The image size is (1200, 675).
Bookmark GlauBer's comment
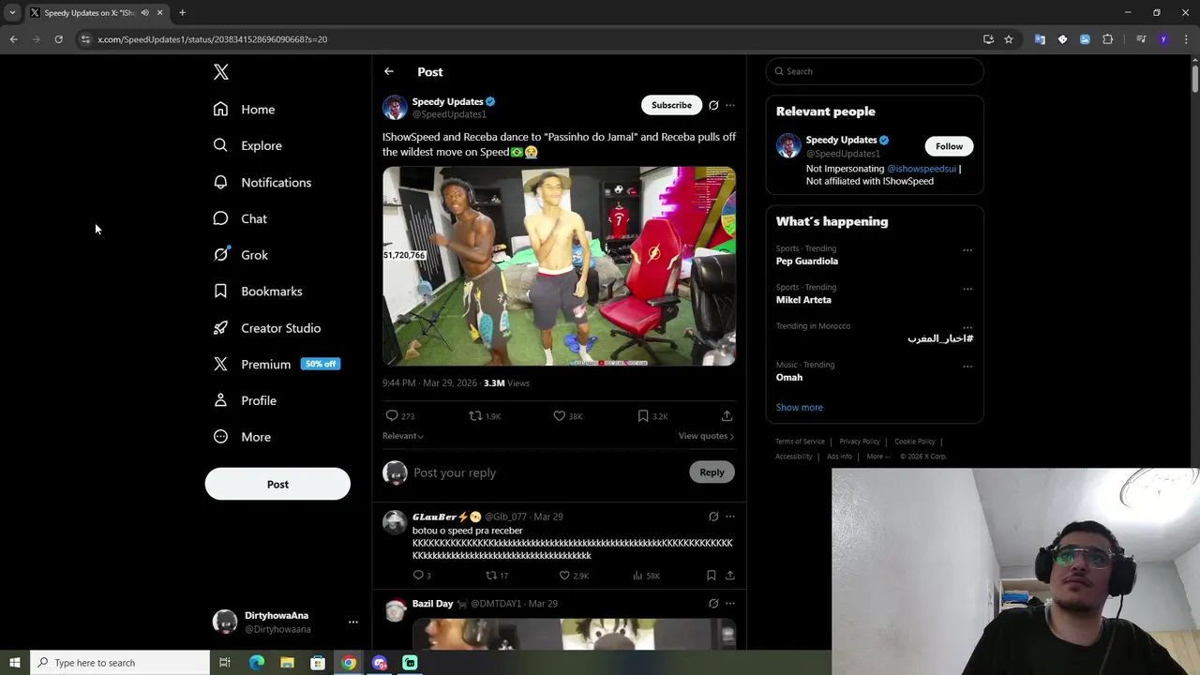(712, 575)
